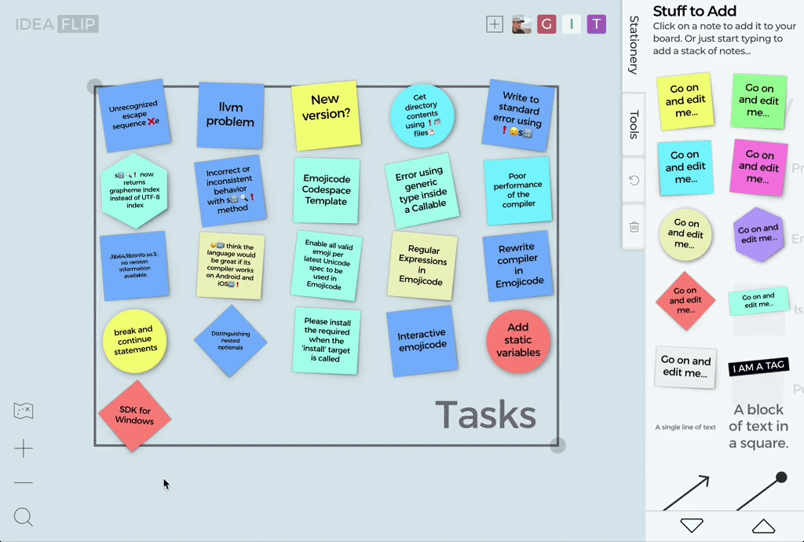
Task: Add 'A single line of text' item
Action: tap(685, 427)
